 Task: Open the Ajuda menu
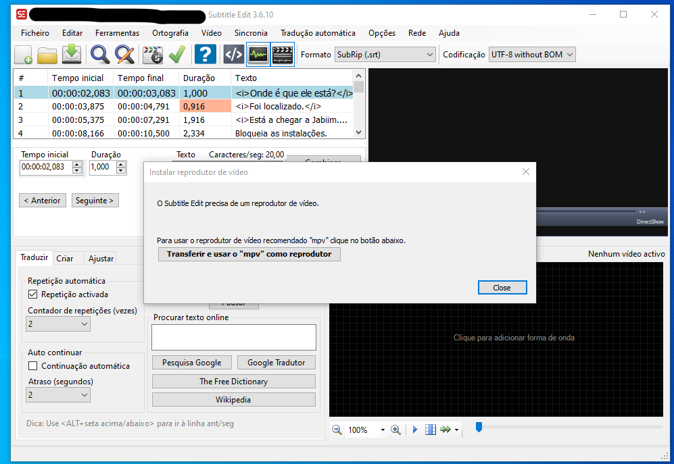449,33
